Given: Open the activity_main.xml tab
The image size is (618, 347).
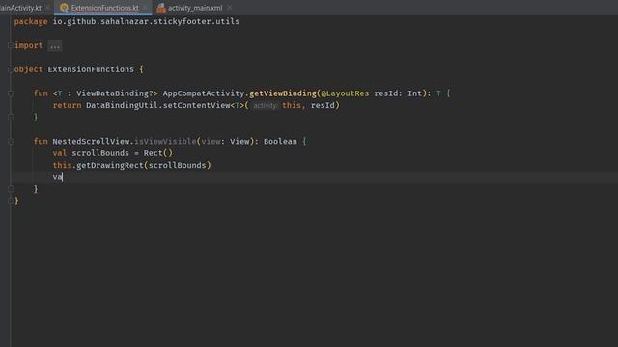Looking at the screenshot, I should tap(195, 8).
